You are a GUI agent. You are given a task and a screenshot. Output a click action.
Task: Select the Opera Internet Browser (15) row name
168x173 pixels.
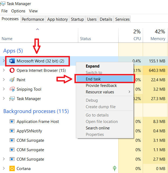tap(41, 70)
